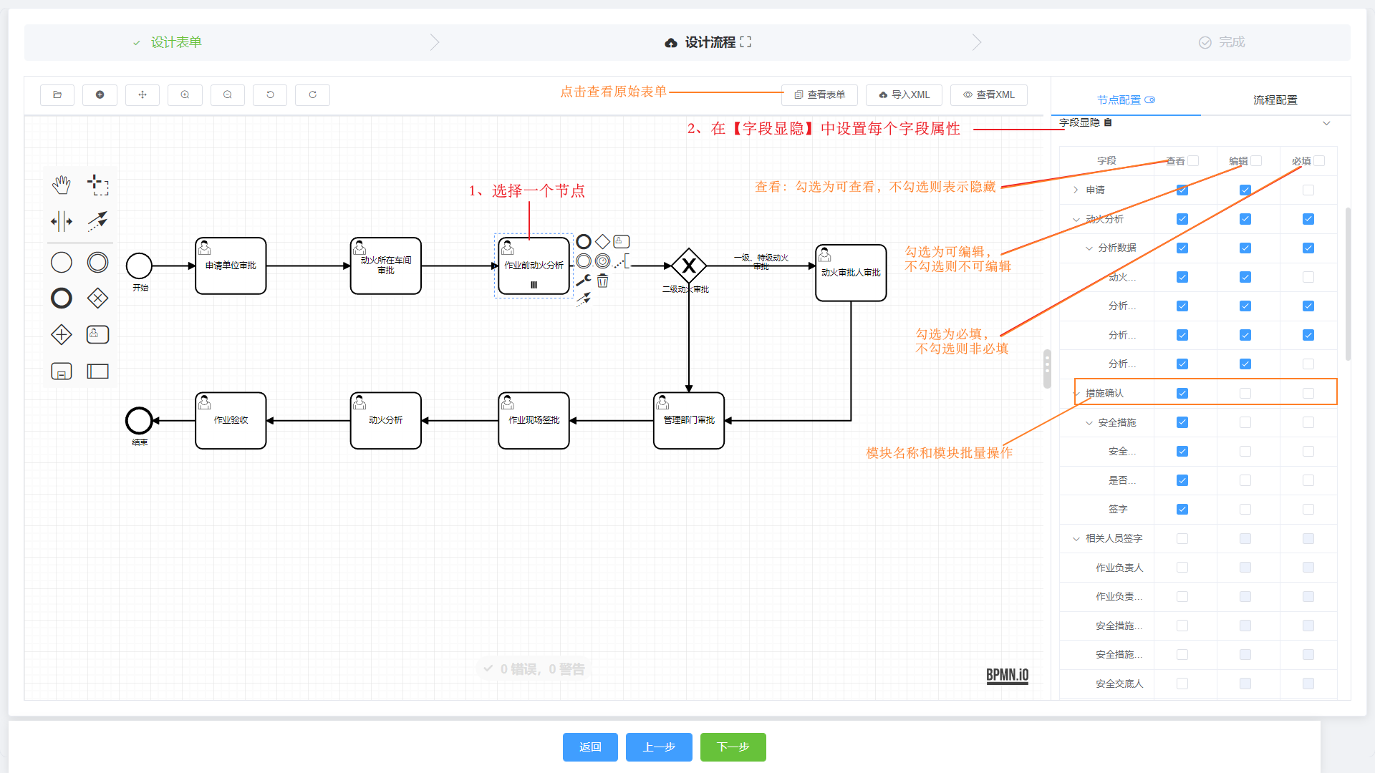Append timer intermediate event from context pad
The image size is (1375, 773).
tap(603, 261)
